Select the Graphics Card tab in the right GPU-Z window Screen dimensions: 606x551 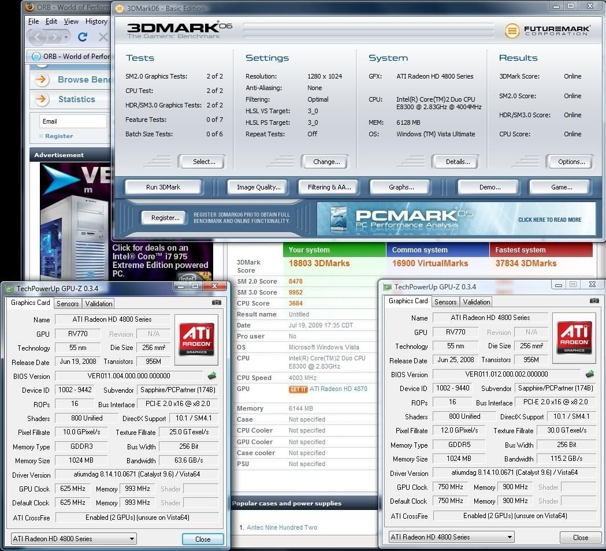click(x=408, y=301)
